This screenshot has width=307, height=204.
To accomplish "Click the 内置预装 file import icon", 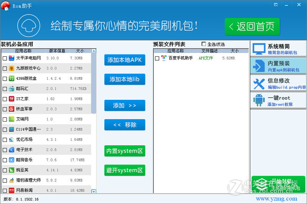I will point(259,66).
